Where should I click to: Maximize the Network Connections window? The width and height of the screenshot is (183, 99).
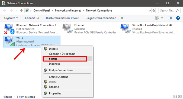point(168,3)
